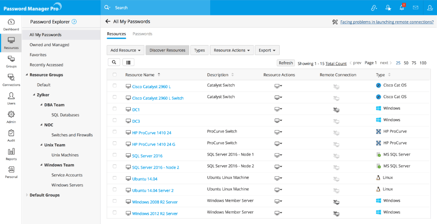Click the back arrow beside All My Passwords

[108, 21]
